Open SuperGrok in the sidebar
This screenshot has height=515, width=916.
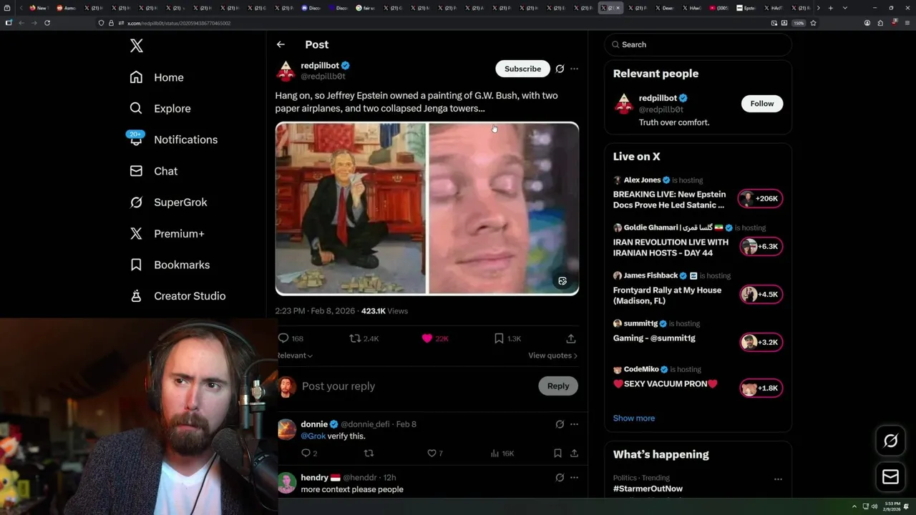click(x=168, y=202)
